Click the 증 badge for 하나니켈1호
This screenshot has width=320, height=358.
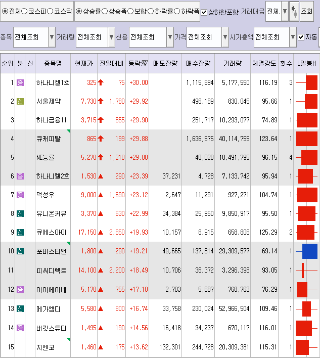[x=20, y=82]
